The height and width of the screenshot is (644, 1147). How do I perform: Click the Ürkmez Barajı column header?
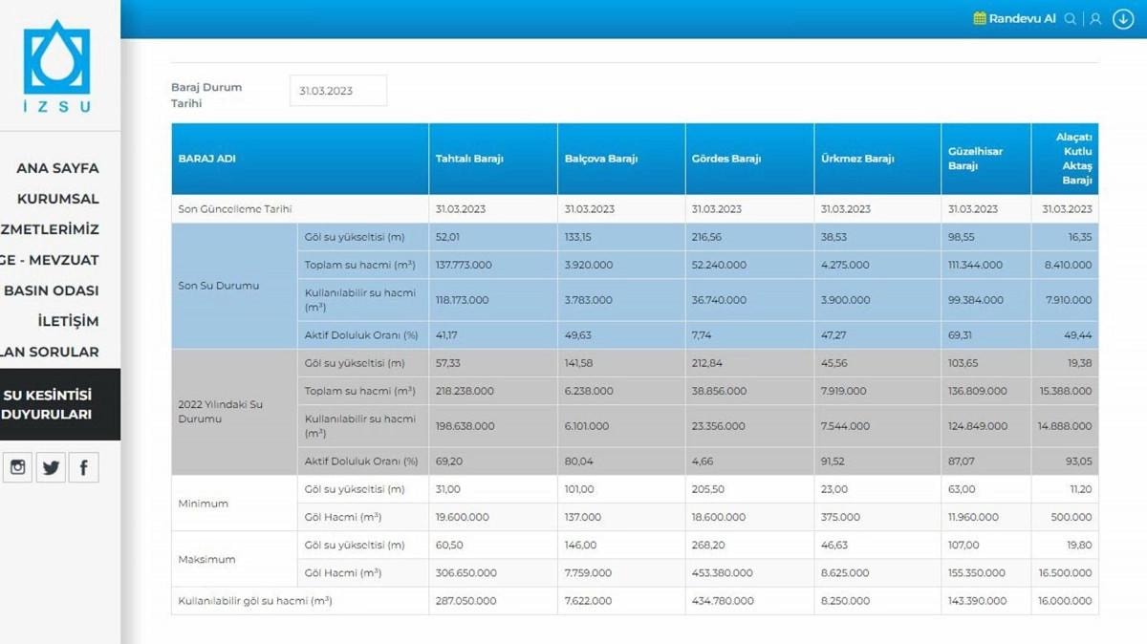pos(857,159)
